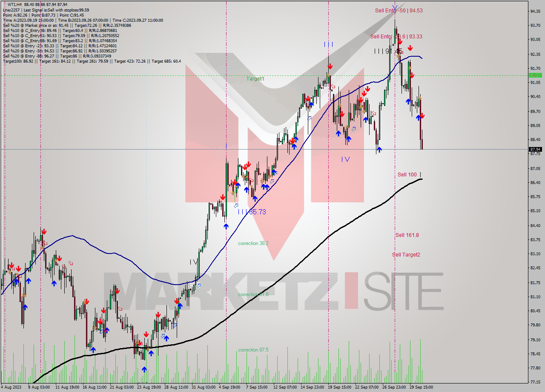Click the 85.10 price axis value
This screenshot has width=545, height=392.
(535, 211)
